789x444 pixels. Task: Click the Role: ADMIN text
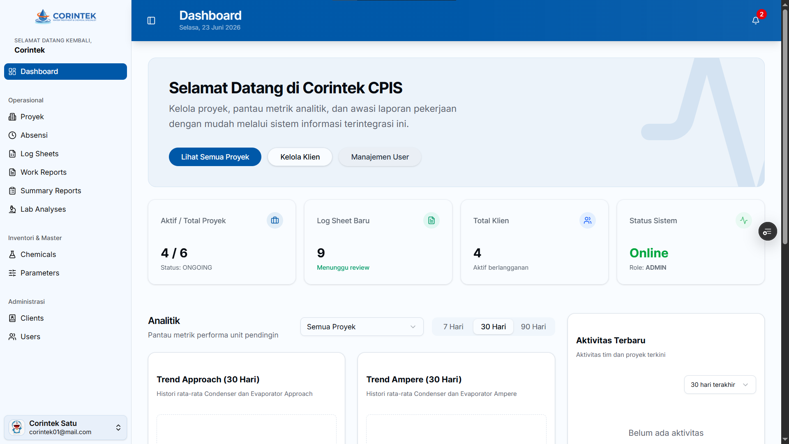coord(648,268)
